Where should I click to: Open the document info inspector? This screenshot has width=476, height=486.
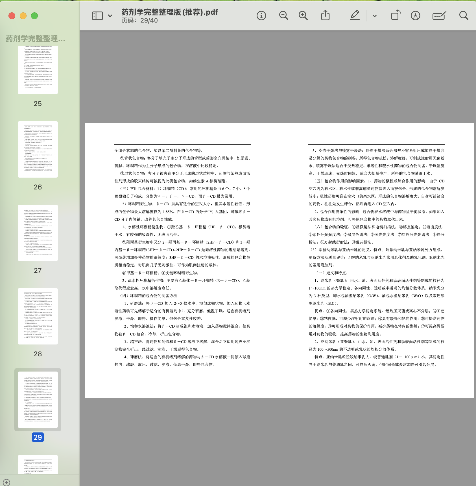click(261, 16)
